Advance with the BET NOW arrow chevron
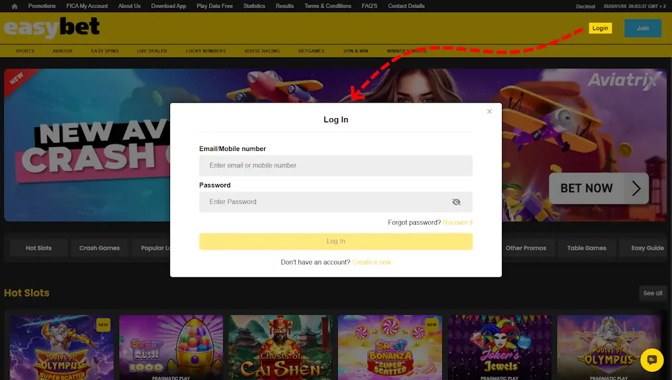Viewport: 672px width, 380px height. pyautogui.click(x=636, y=188)
